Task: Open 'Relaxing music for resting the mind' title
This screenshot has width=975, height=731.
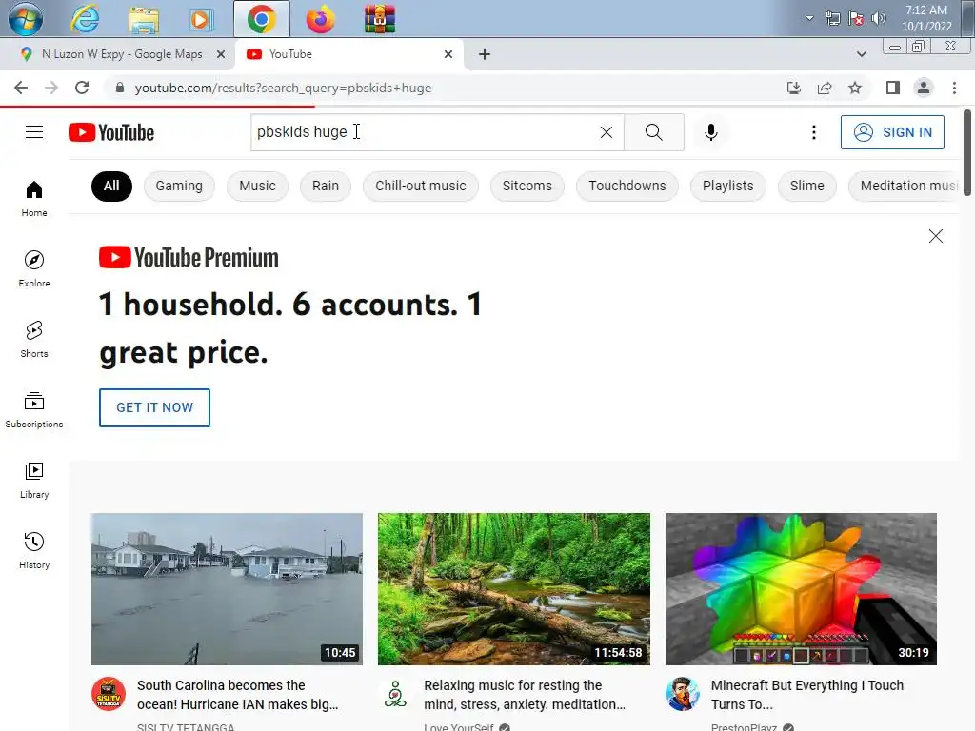Action: (525, 694)
